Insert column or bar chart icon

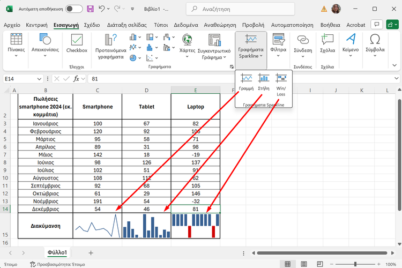133,37
